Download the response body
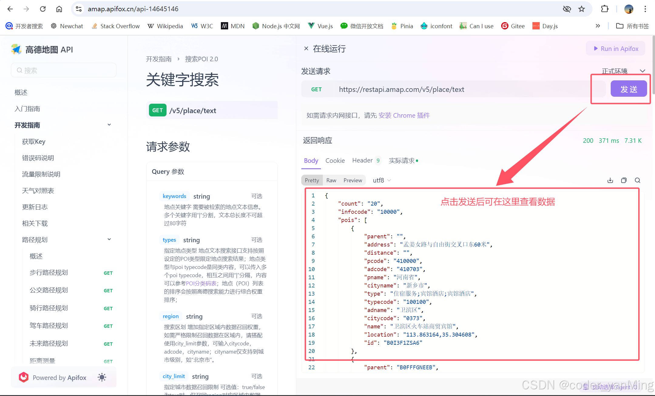Viewport: 655px width, 396px height. [x=610, y=180]
